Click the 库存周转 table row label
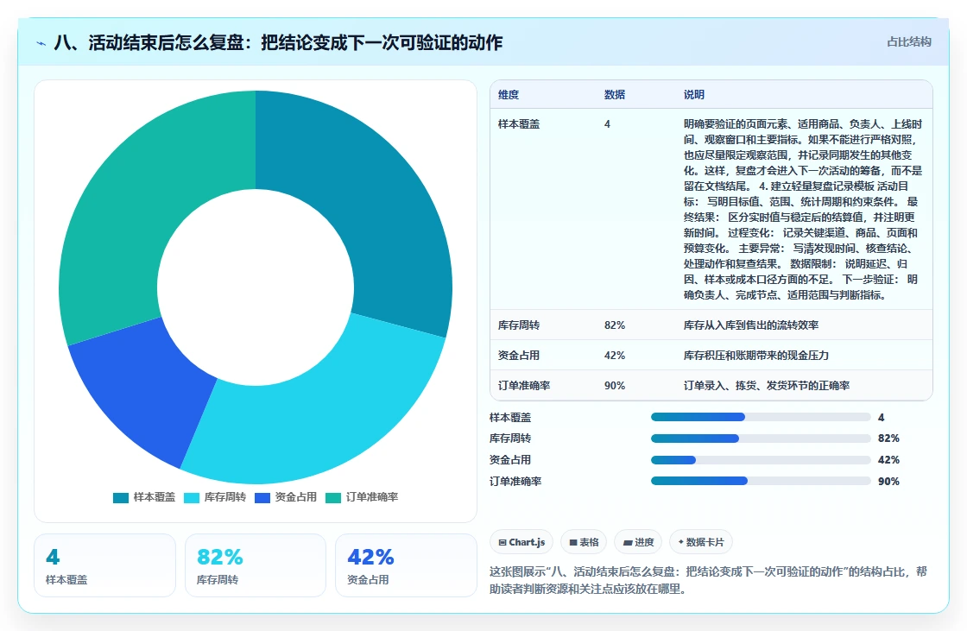 pyautogui.click(x=519, y=325)
